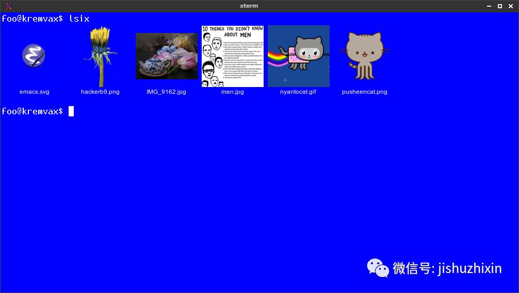519x293 pixels.
Task: Click the xterm X logo icon
Action: [x=9, y=6]
